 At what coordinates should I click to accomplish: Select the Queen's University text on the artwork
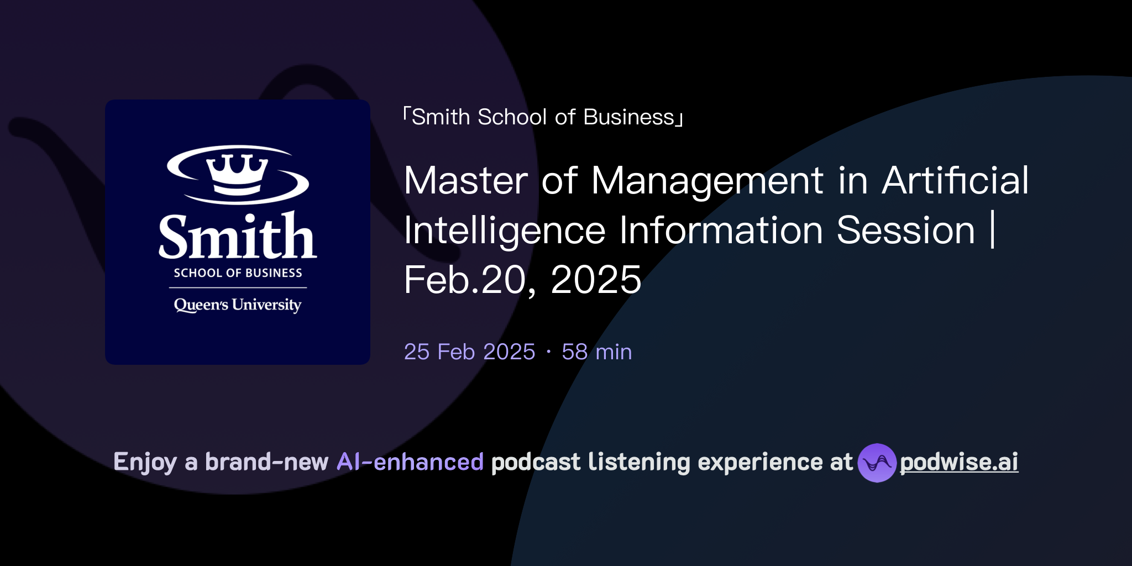point(238,305)
